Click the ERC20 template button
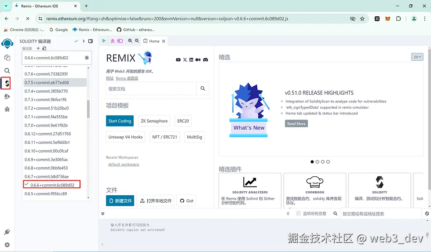 click(183, 121)
